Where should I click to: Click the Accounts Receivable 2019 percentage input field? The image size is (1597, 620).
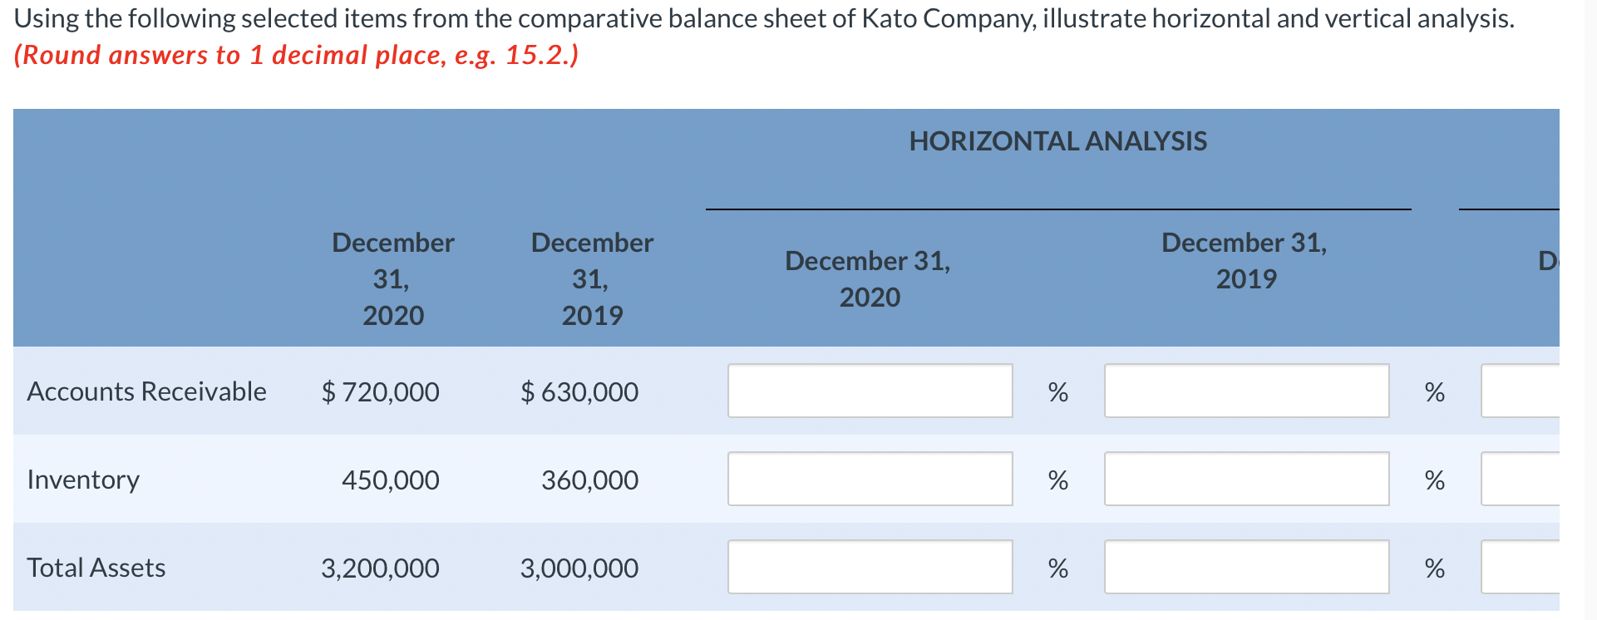tap(1246, 391)
